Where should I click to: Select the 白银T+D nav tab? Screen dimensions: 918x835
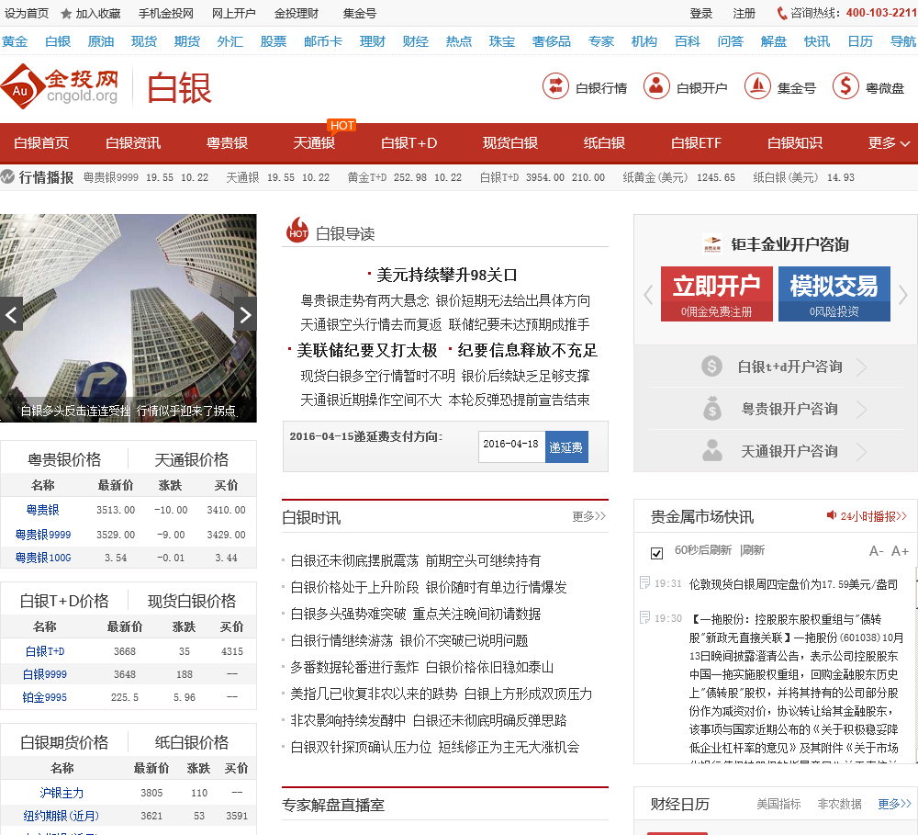(x=409, y=143)
